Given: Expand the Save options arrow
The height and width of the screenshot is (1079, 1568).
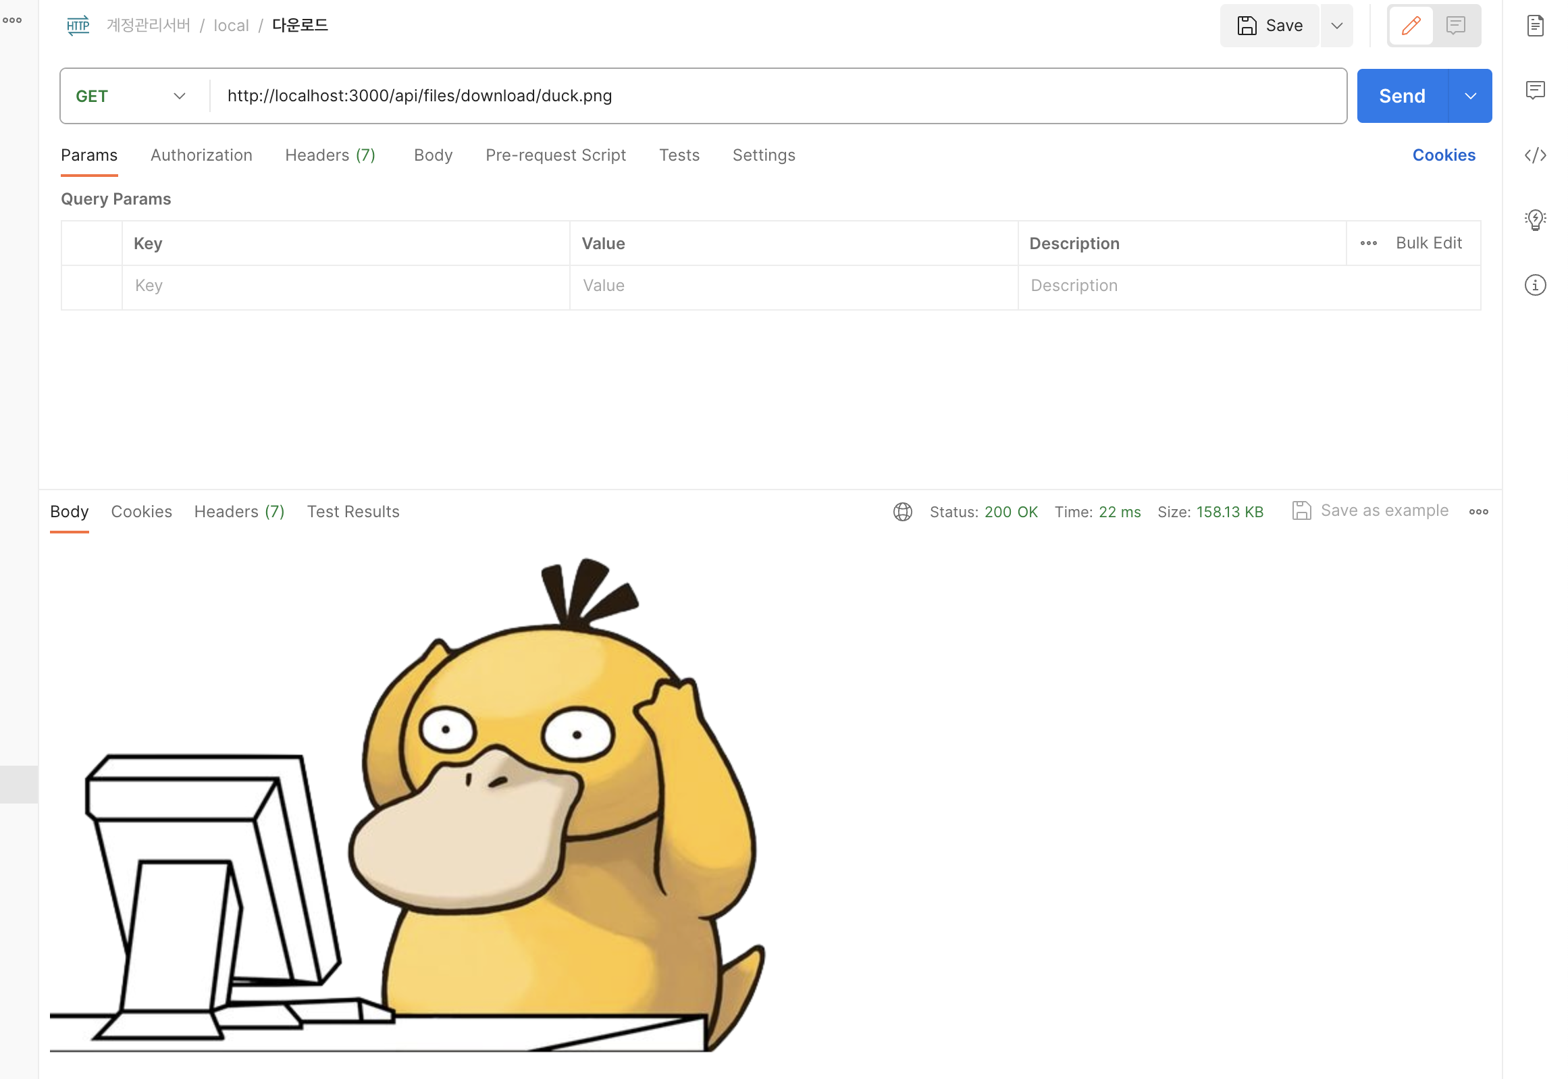Looking at the screenshot, I should click(x=1336, y=26).
